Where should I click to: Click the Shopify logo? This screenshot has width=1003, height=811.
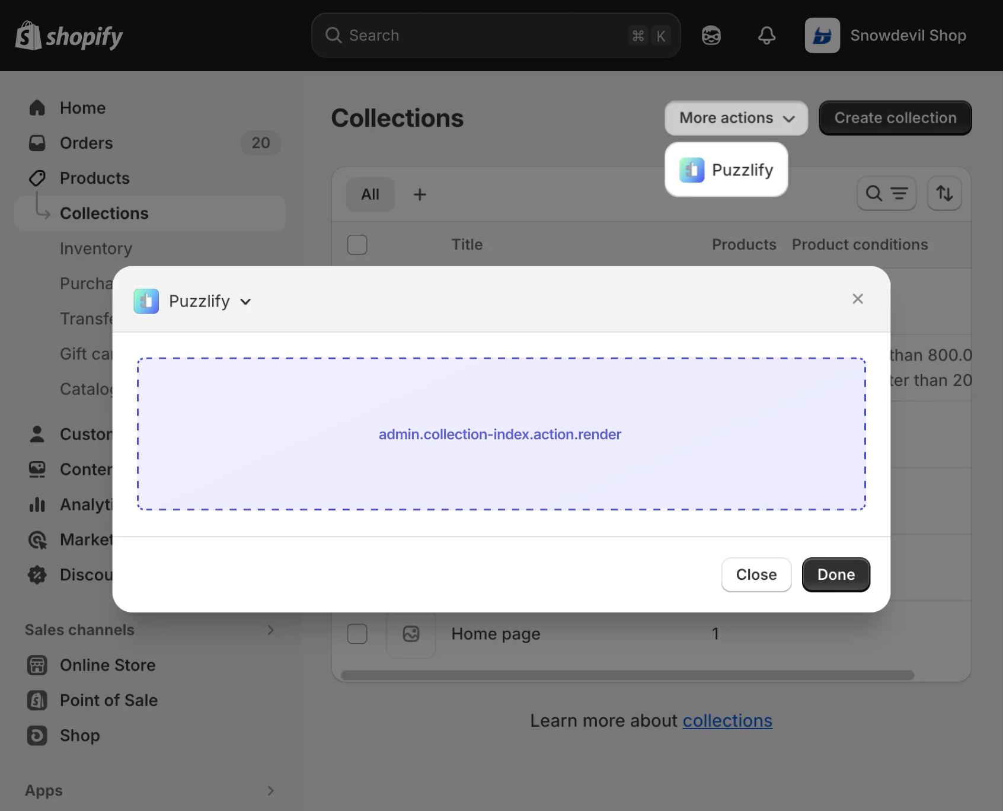pos(69,36)
